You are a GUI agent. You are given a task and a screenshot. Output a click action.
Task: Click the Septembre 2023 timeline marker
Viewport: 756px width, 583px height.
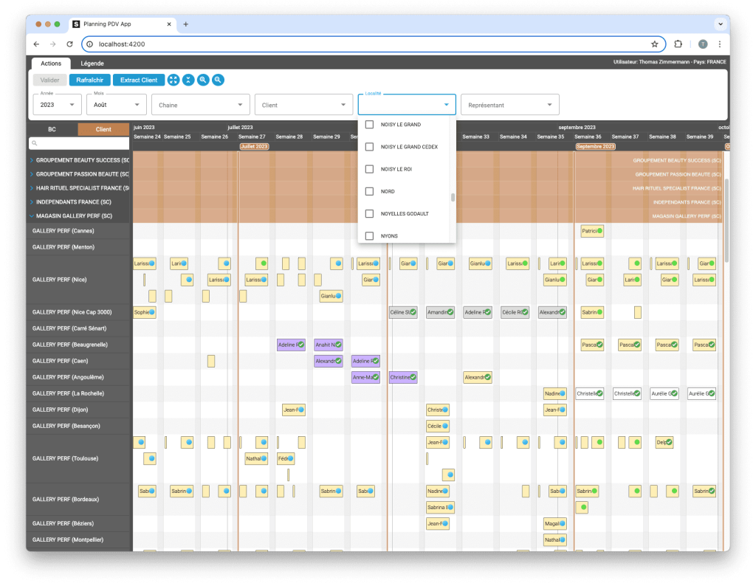click(x=596, y=146)
